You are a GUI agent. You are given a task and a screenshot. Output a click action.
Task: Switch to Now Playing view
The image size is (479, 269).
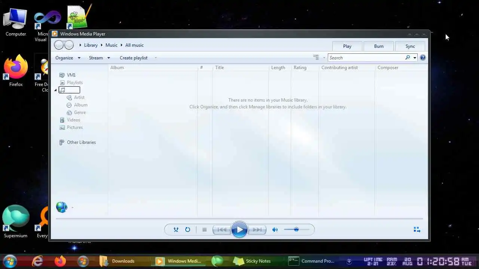417,229
